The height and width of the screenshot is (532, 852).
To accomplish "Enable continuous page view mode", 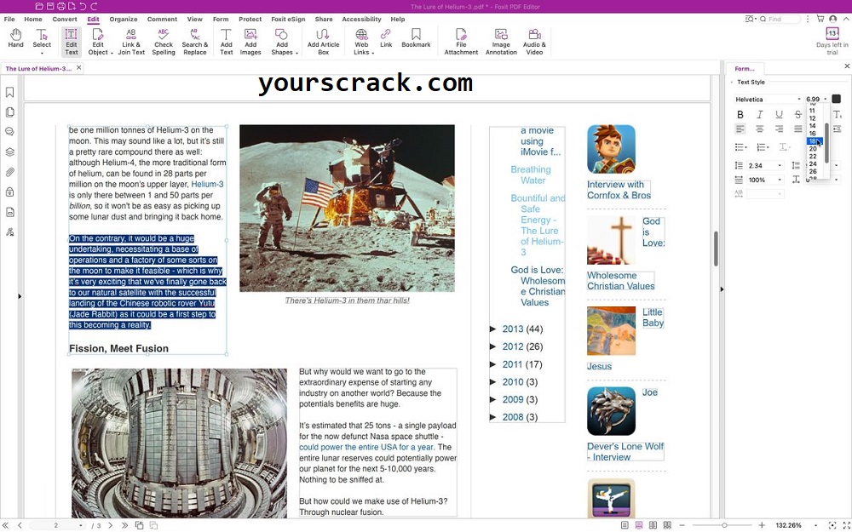I will pyautogui.click(x=639, y=525).
